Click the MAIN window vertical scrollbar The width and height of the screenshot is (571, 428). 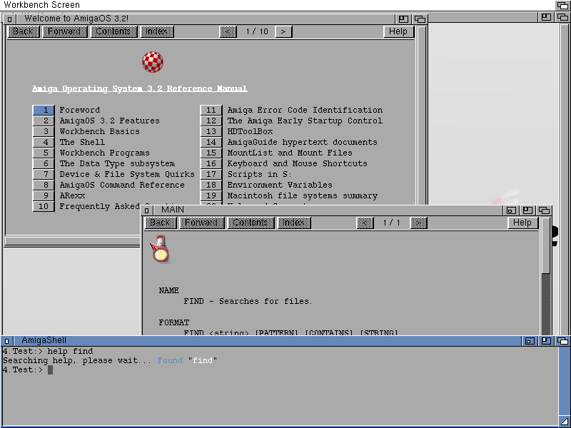pyautogui.click(x=546, y=276)
